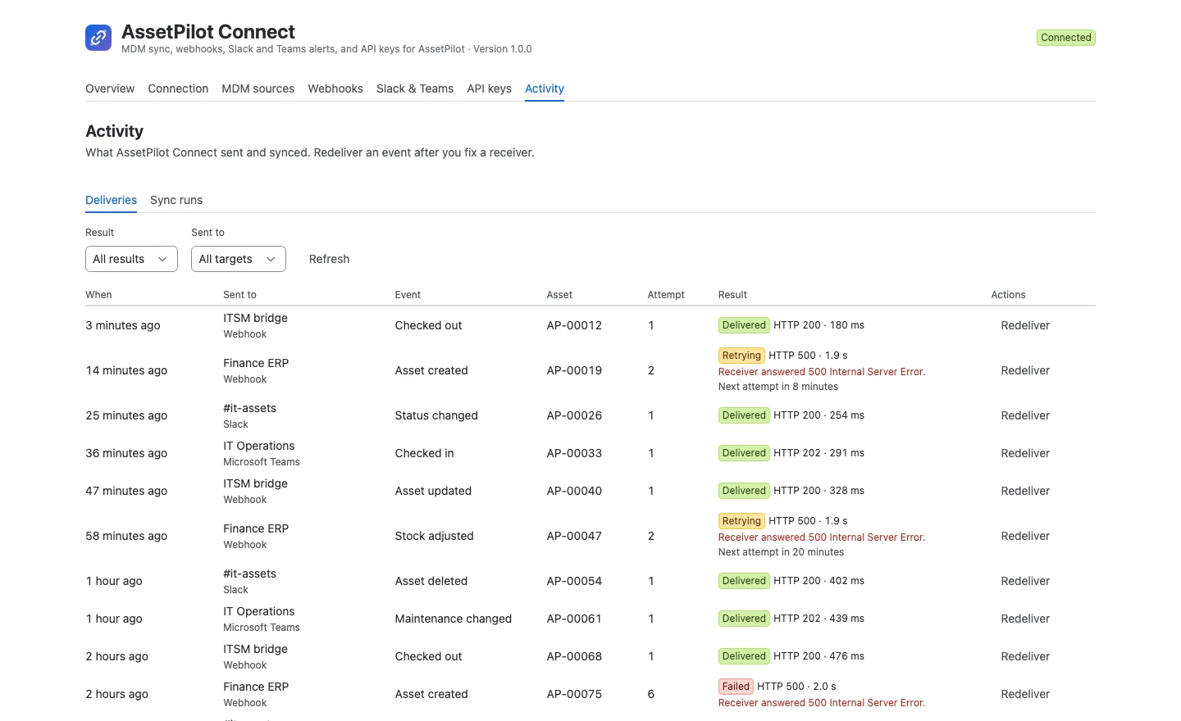Switch to the Overview tab

(x=110, y=88)
